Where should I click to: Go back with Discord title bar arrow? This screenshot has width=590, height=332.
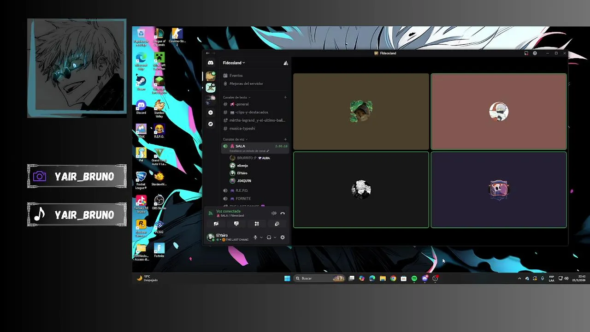point(207,53)
